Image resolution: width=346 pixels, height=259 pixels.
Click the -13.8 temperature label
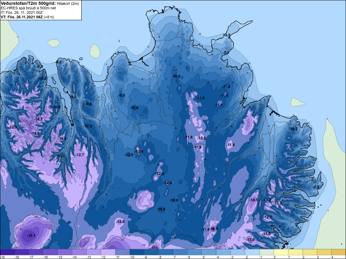pyautogui.click(x=120, y=222)
